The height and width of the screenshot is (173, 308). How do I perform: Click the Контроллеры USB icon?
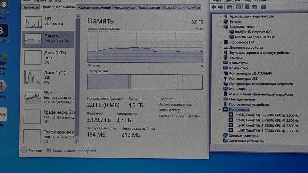pos(225,78)
